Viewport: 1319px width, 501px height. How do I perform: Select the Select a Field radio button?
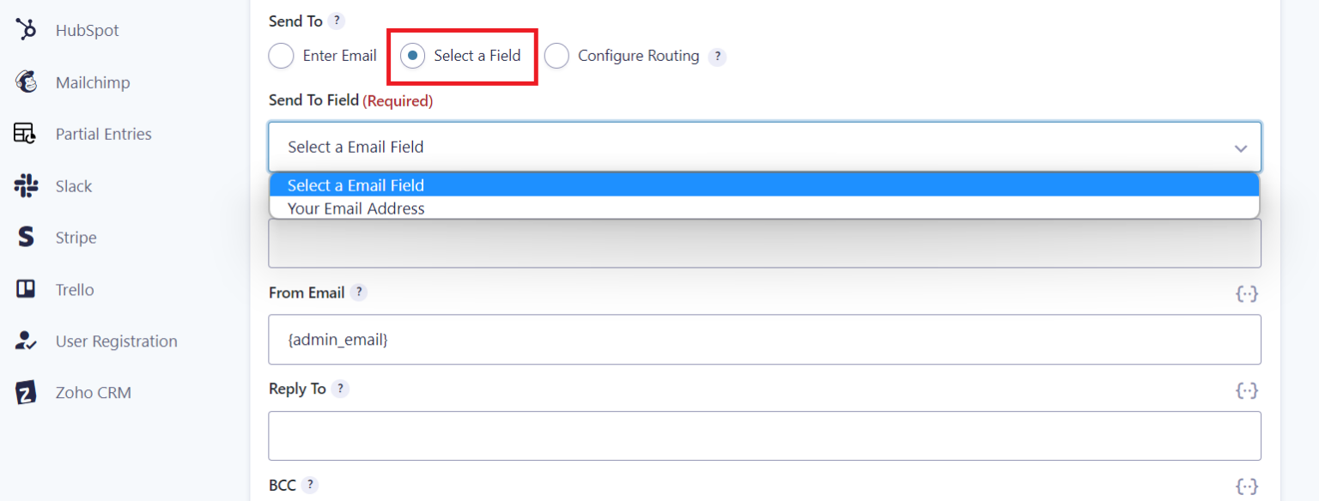412,56
